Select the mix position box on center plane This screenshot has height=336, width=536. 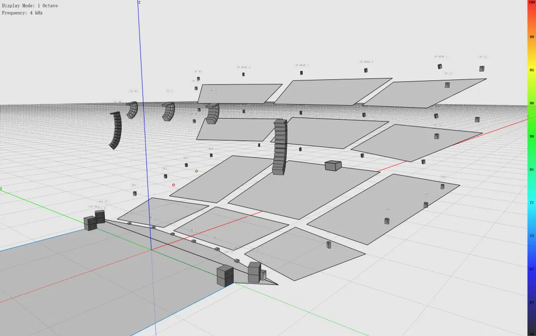point(333,166)
